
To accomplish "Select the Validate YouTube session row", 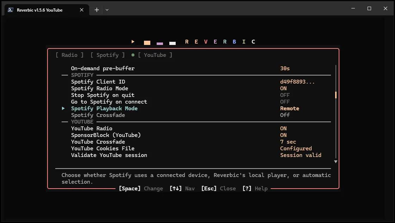I will tap(196, 155).
